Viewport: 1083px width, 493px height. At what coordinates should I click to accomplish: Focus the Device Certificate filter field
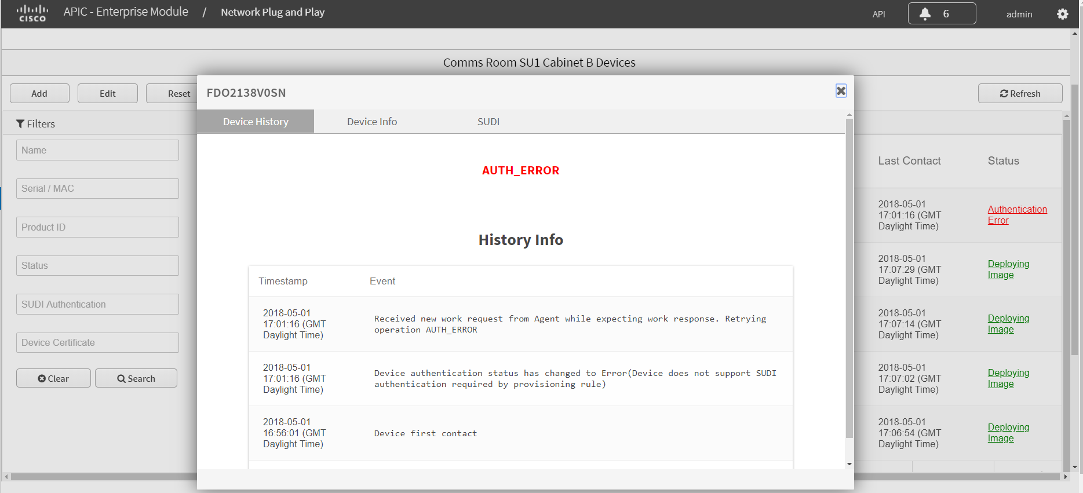(97, 342)
